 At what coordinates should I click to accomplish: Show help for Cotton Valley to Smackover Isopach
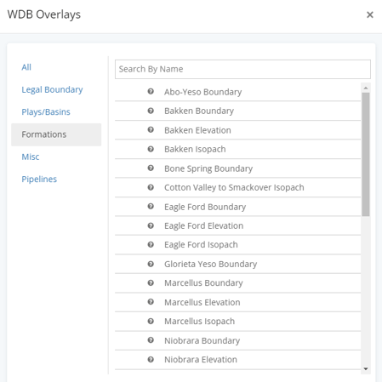click(x=151, y=187)
